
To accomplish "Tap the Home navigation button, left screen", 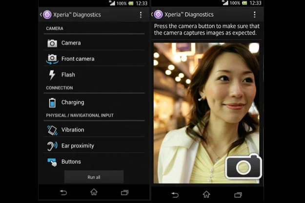I will 94,192.
